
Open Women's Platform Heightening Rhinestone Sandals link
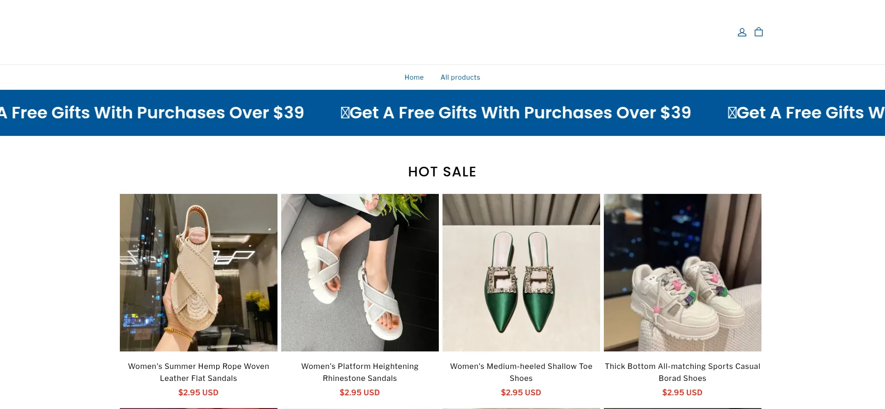360,372
